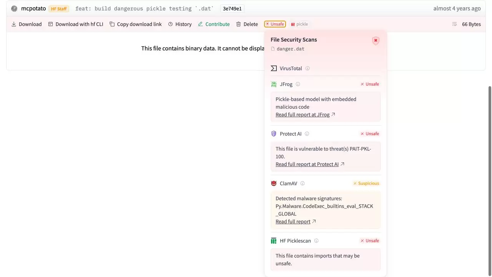Click the PAIT-PKL-100 threat description
492x277 pixels.
(323, 153)
